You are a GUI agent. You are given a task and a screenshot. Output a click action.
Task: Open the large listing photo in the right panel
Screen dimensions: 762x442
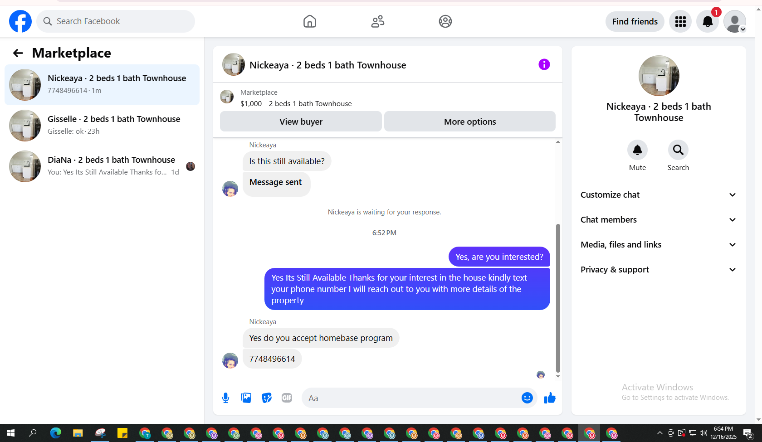[659, 76]
